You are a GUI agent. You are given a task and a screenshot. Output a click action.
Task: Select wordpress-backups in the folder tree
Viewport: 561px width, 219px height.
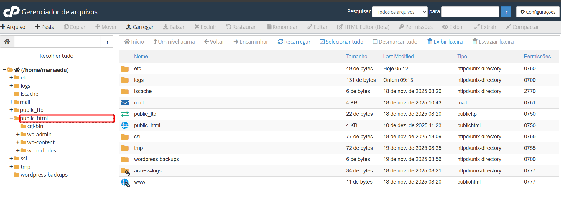[44, 175]
